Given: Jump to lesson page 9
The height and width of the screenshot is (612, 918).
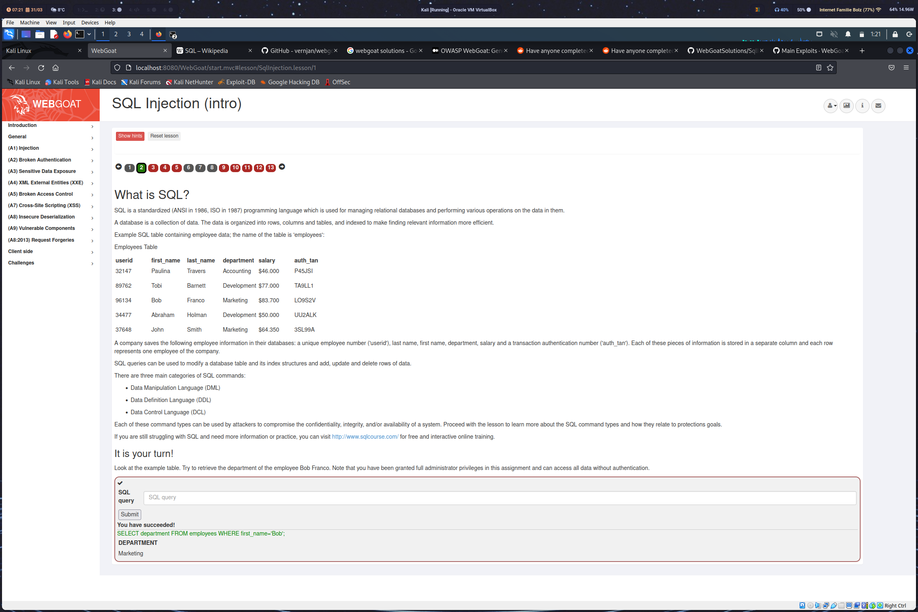Looking at the screenshot, I should 223,168.
